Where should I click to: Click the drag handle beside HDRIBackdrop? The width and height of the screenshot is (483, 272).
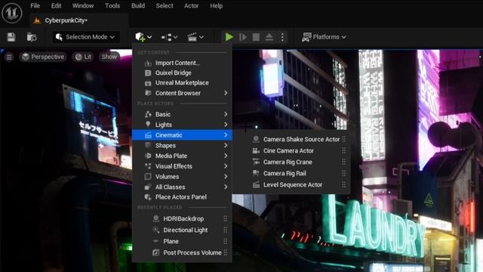coord(226,218)
